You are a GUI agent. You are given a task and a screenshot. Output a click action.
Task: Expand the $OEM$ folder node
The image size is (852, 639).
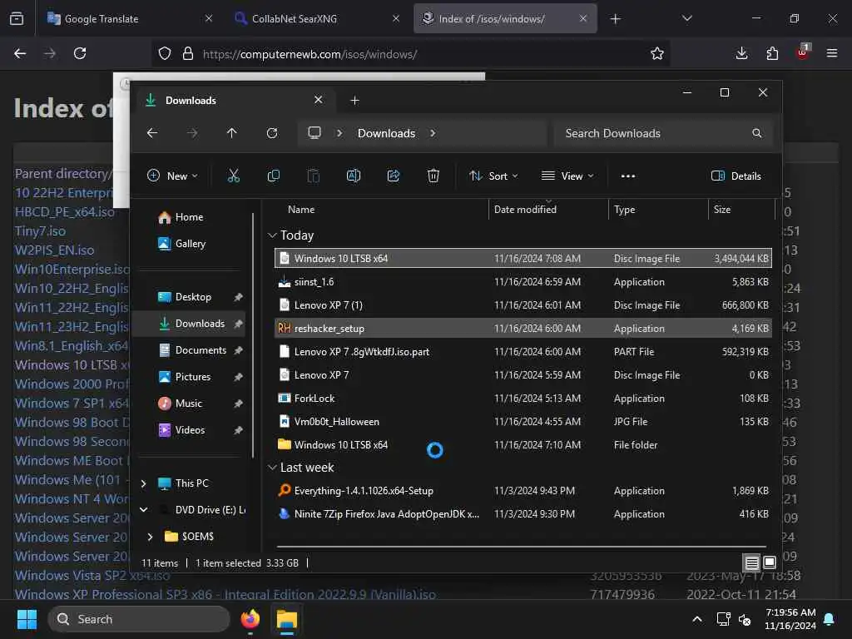coord(151,537)
